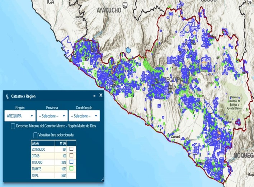254x187 pixels.
Task: Enable Derechos Mineros del Corredor Minero checkbox
Action: pos(13,126)
